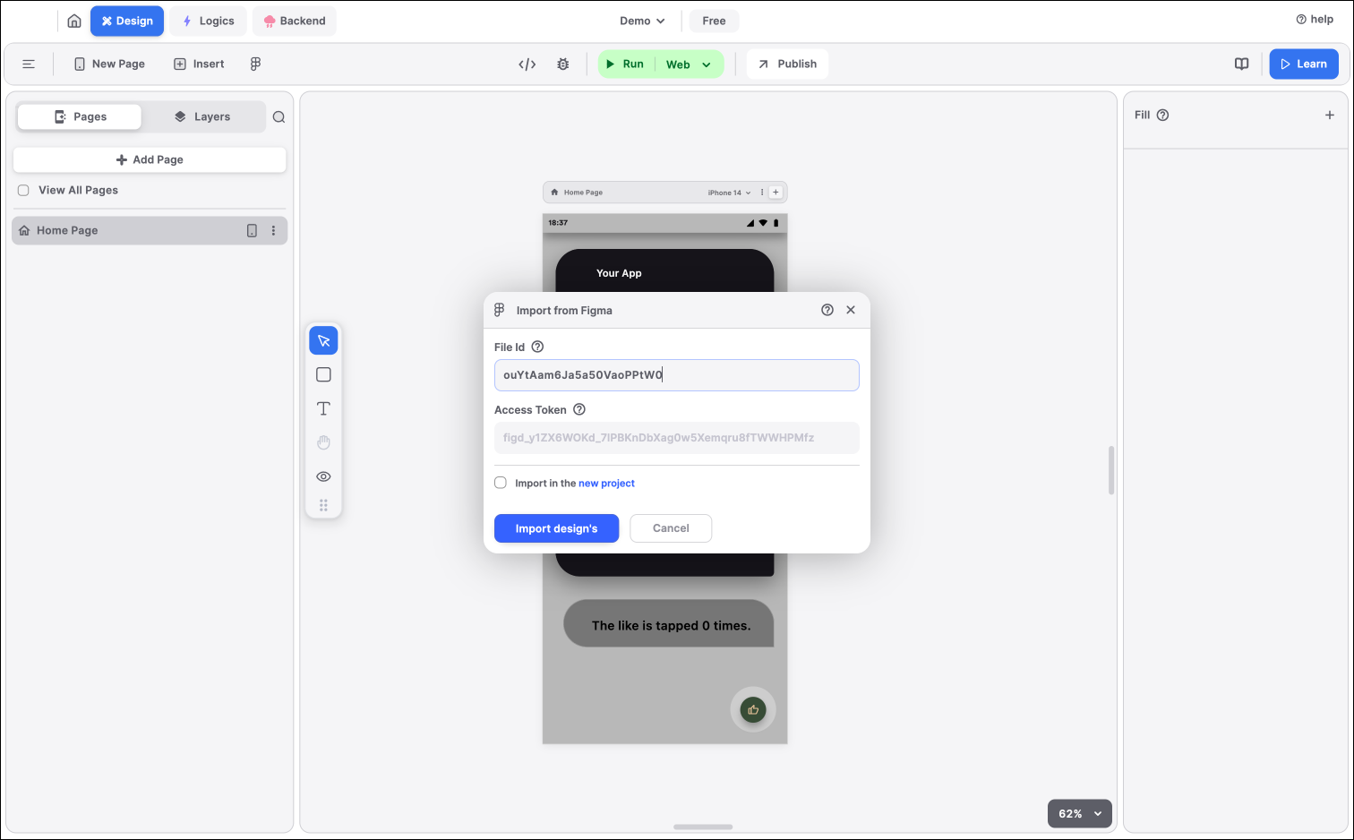Click the Import design's button
This screenshot has height=840, width=1354.
[x=556, y=528]
